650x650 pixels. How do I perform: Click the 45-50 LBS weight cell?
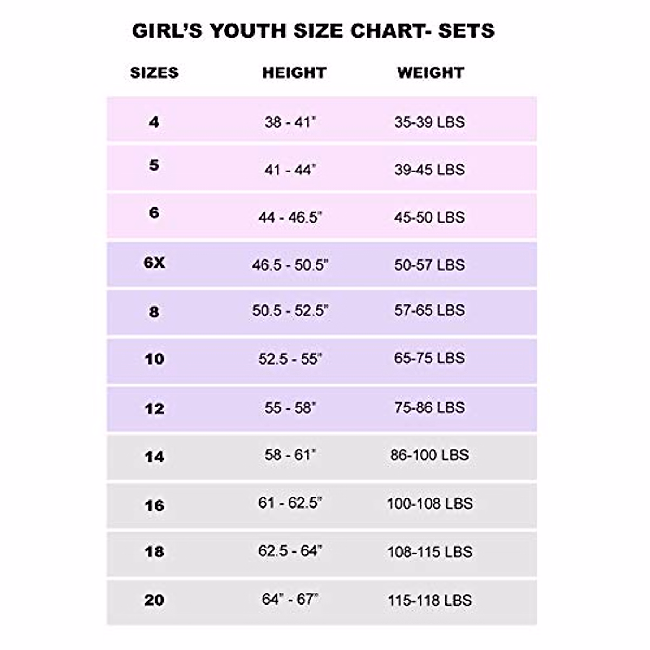tap(430, 217)
